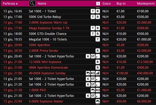The width and height of the screenshot is (156, 105).
Task: Click the R icon on 2.000€ Prima Serata
Action: pyautogui.click(x=98, y=51)
